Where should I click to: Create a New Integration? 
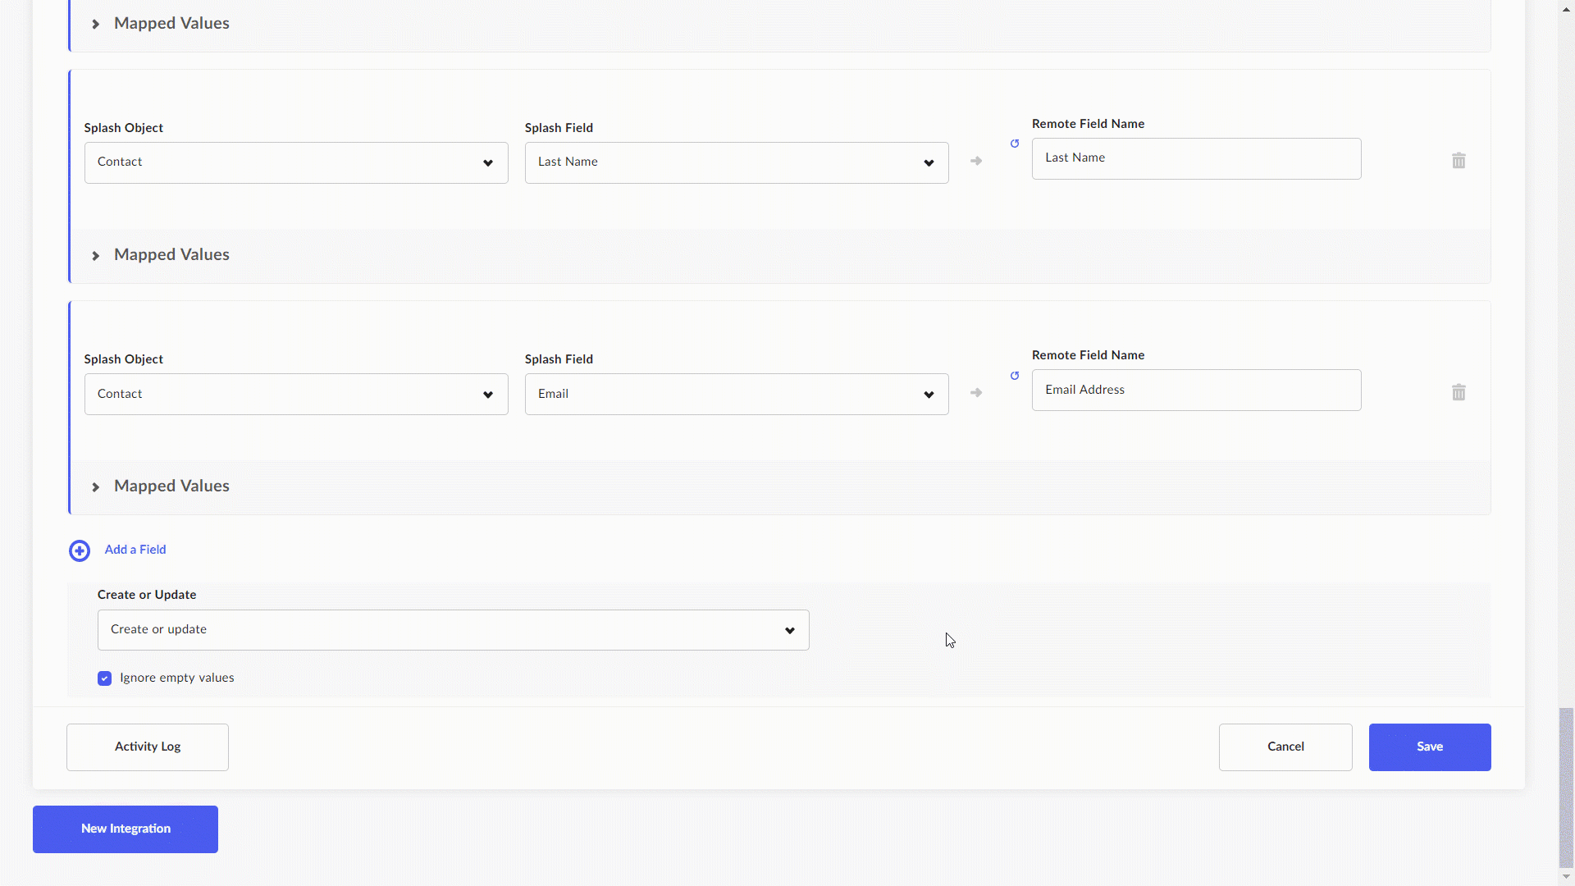pos(126,829)
